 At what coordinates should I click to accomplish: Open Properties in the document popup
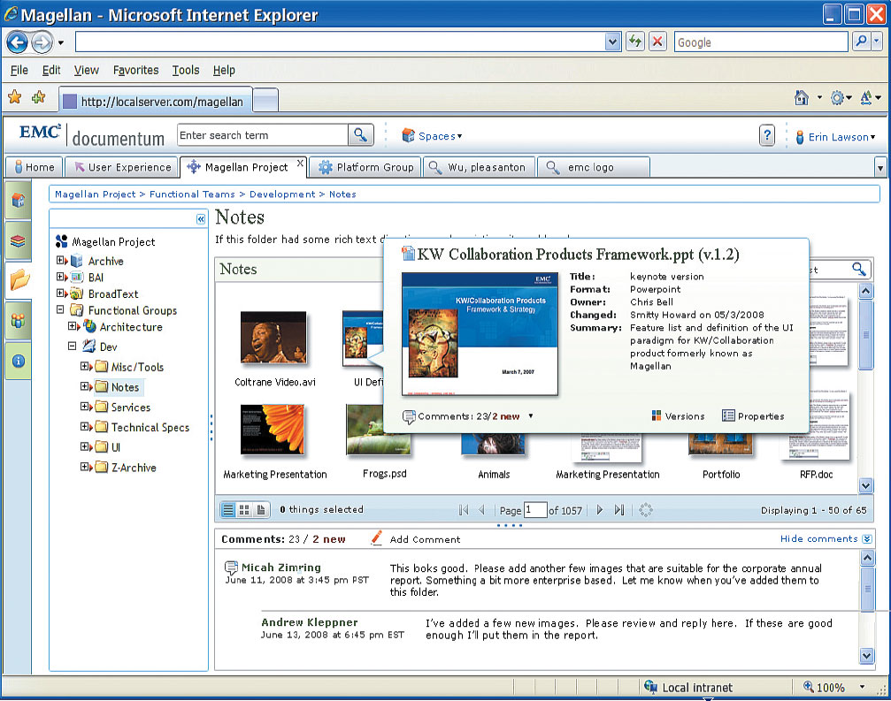click(753, 416)
